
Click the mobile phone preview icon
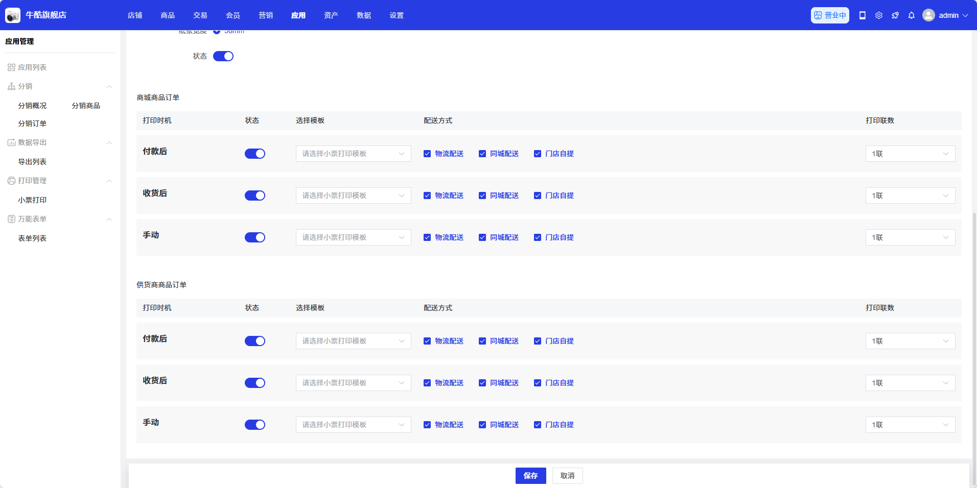pos(863,15)
